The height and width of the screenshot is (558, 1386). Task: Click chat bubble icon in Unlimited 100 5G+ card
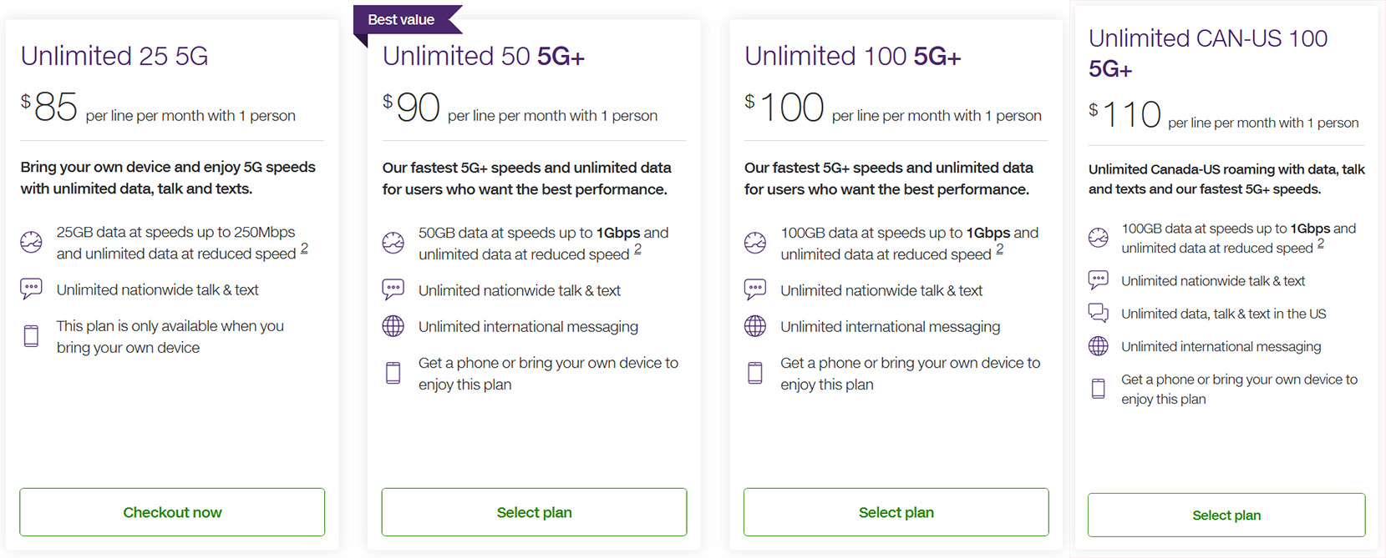(x=755, y=289)
